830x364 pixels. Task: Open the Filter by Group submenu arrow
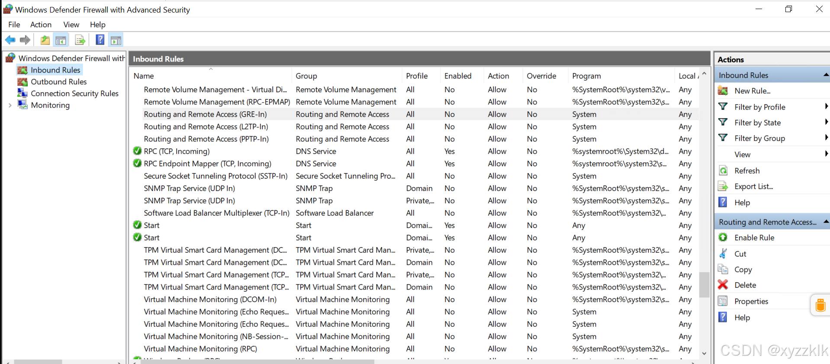(826, 138)
